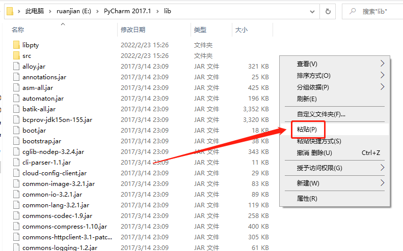Click the Ctrl+Z shortcut label
Viewport: 403px width, 251px height.
pyautogui.click(x=370, y=153)
